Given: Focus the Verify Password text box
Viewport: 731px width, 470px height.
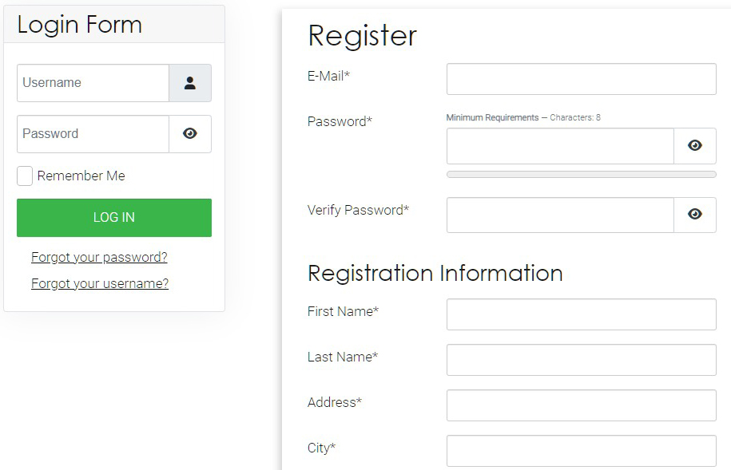Looking at the screenshot, I should 559,215.
